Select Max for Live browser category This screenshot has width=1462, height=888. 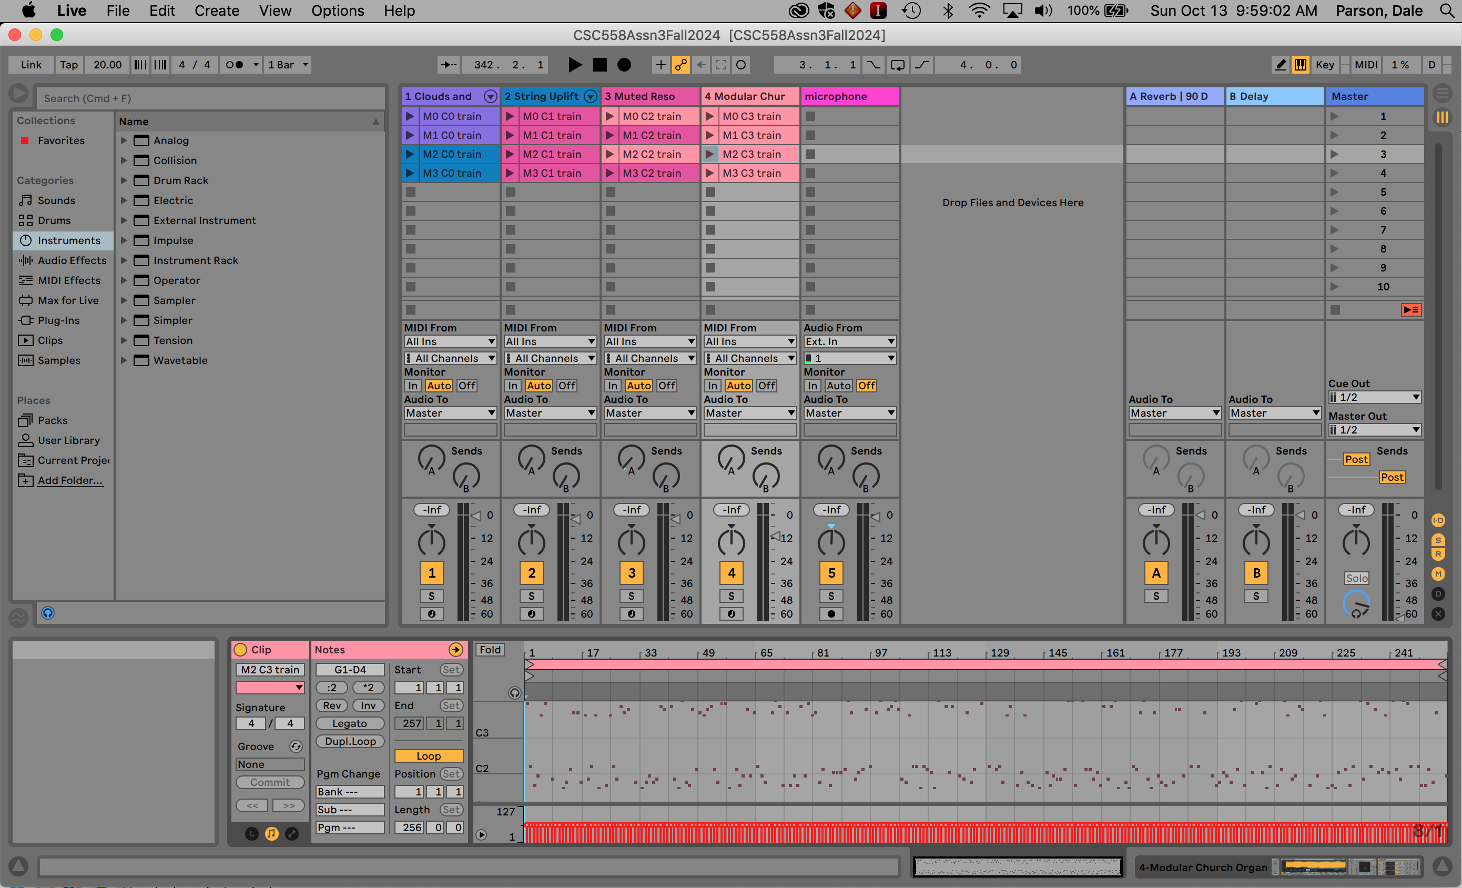pyautogui.click(x=62, y=300)
